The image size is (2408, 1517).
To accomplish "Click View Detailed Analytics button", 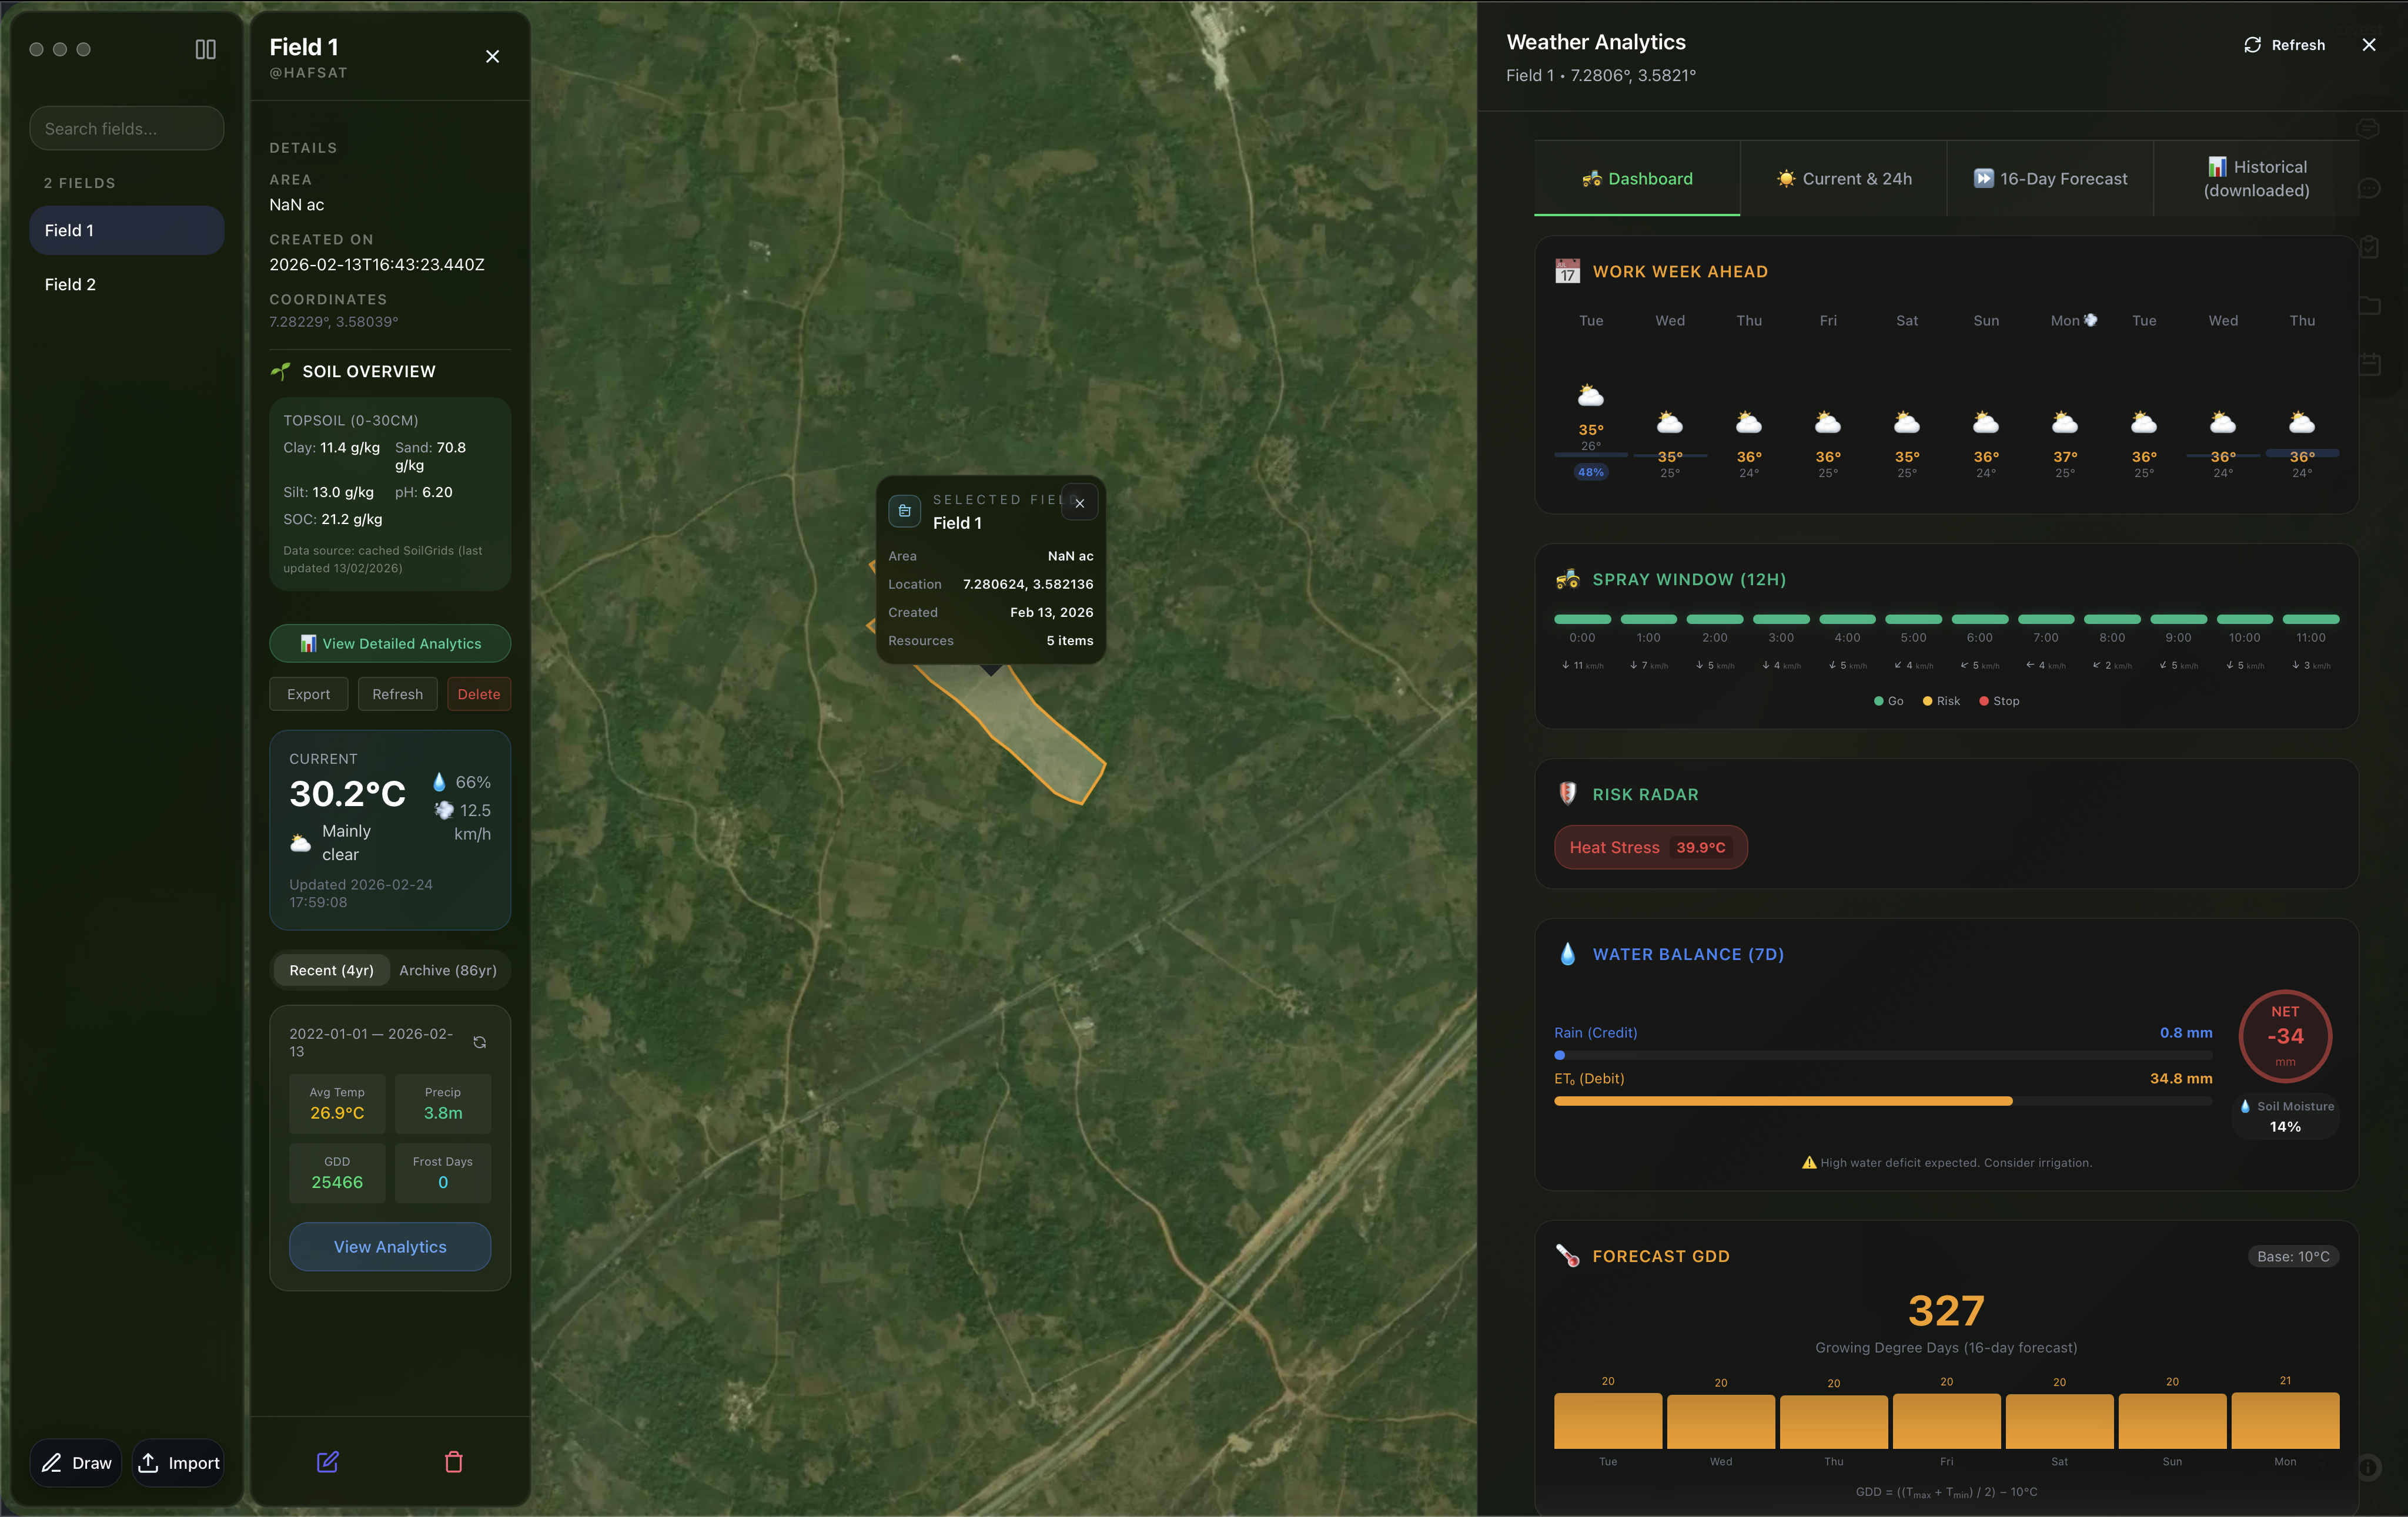I will coord(390,643).
